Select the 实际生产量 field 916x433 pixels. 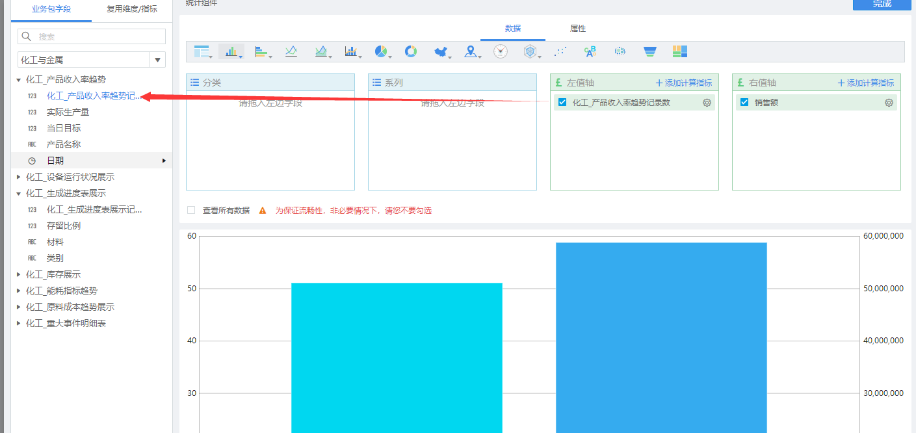(68, 112)
